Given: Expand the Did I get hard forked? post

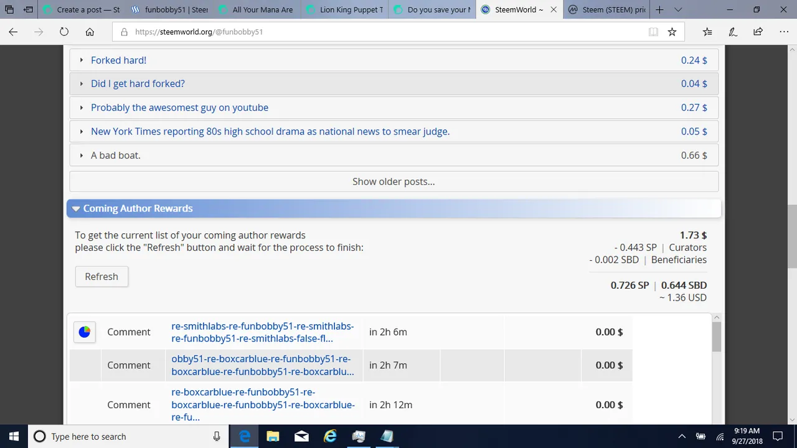Looking at the screenshot, I should (x=81, y=84).
